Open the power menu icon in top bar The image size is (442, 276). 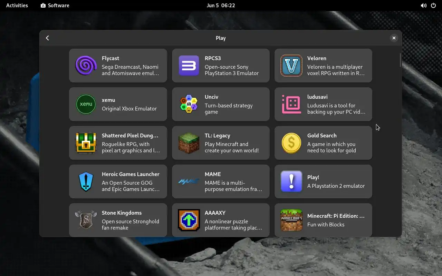pos(433,6)
